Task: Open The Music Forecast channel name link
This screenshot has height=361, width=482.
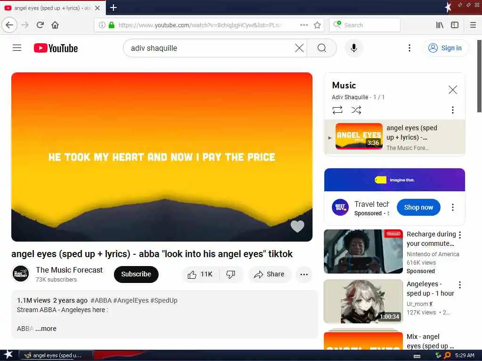Action: tap(69, 270)
